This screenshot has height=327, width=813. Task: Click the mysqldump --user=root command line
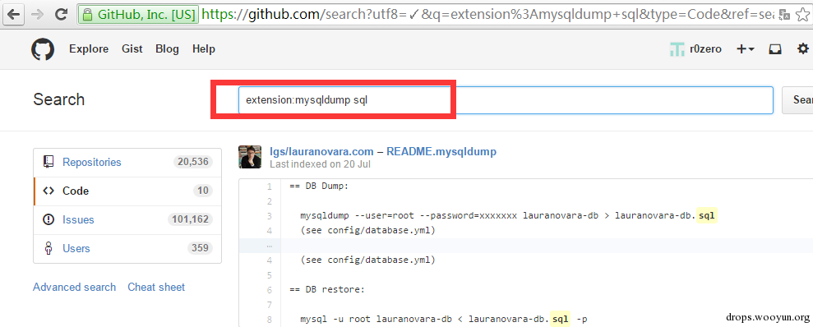(509, 215)
